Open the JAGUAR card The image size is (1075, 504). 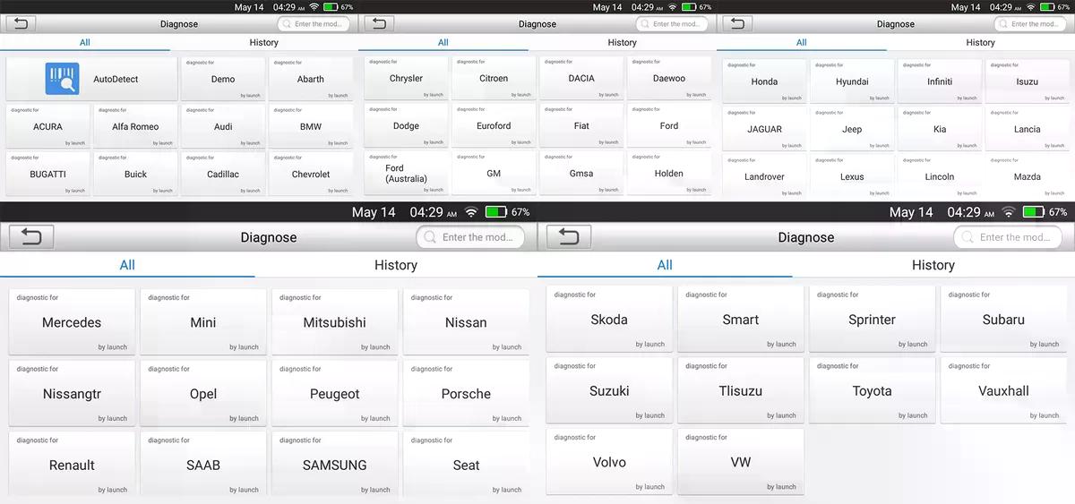tap(764, 129)
